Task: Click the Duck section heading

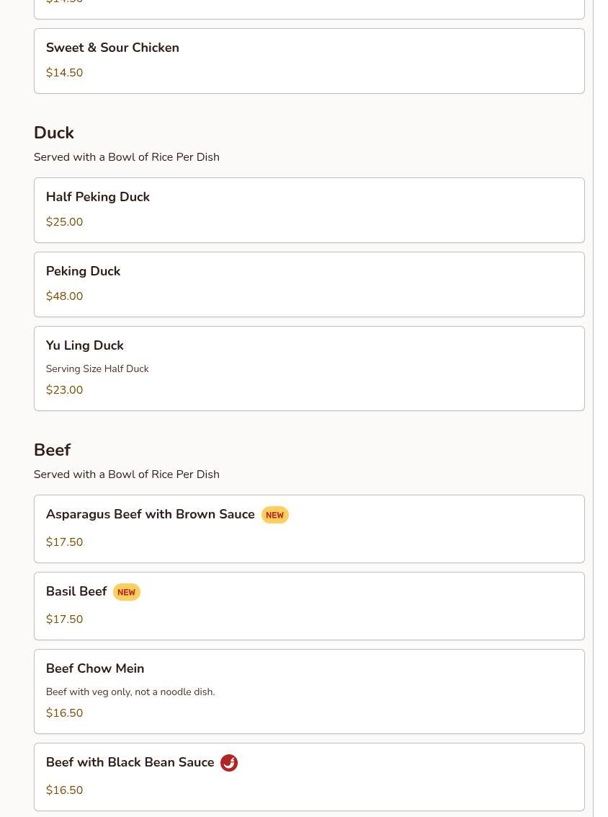Action: pyautogui.click(x=54, y=133)
